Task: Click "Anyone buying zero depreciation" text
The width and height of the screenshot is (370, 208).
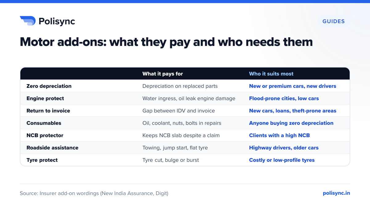Action: click(291, 123)
